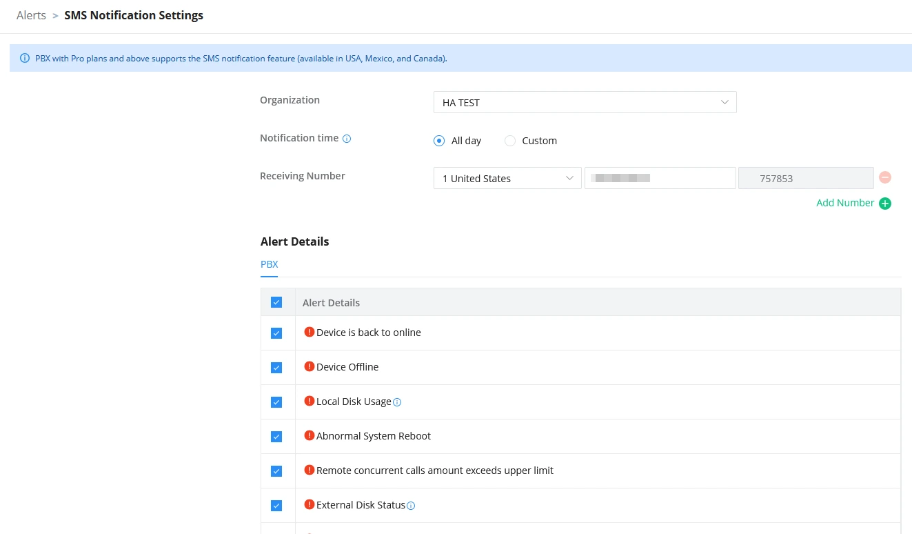Uncheck the Local Disk Usage checkbox

[276, 402]
